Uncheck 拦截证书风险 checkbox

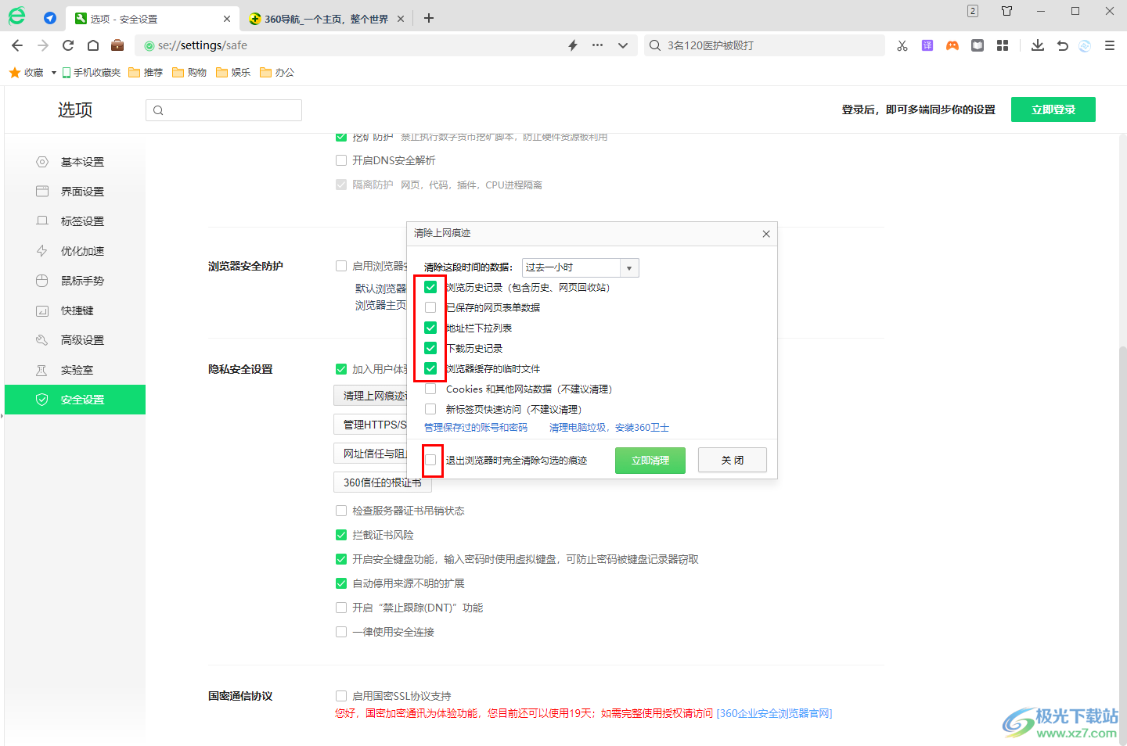click(341, 535)
